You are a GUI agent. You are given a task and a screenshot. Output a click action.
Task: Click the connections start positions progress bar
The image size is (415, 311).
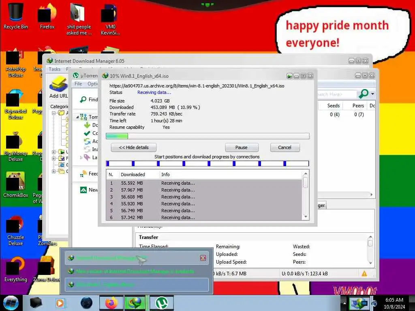pos(207,164)
